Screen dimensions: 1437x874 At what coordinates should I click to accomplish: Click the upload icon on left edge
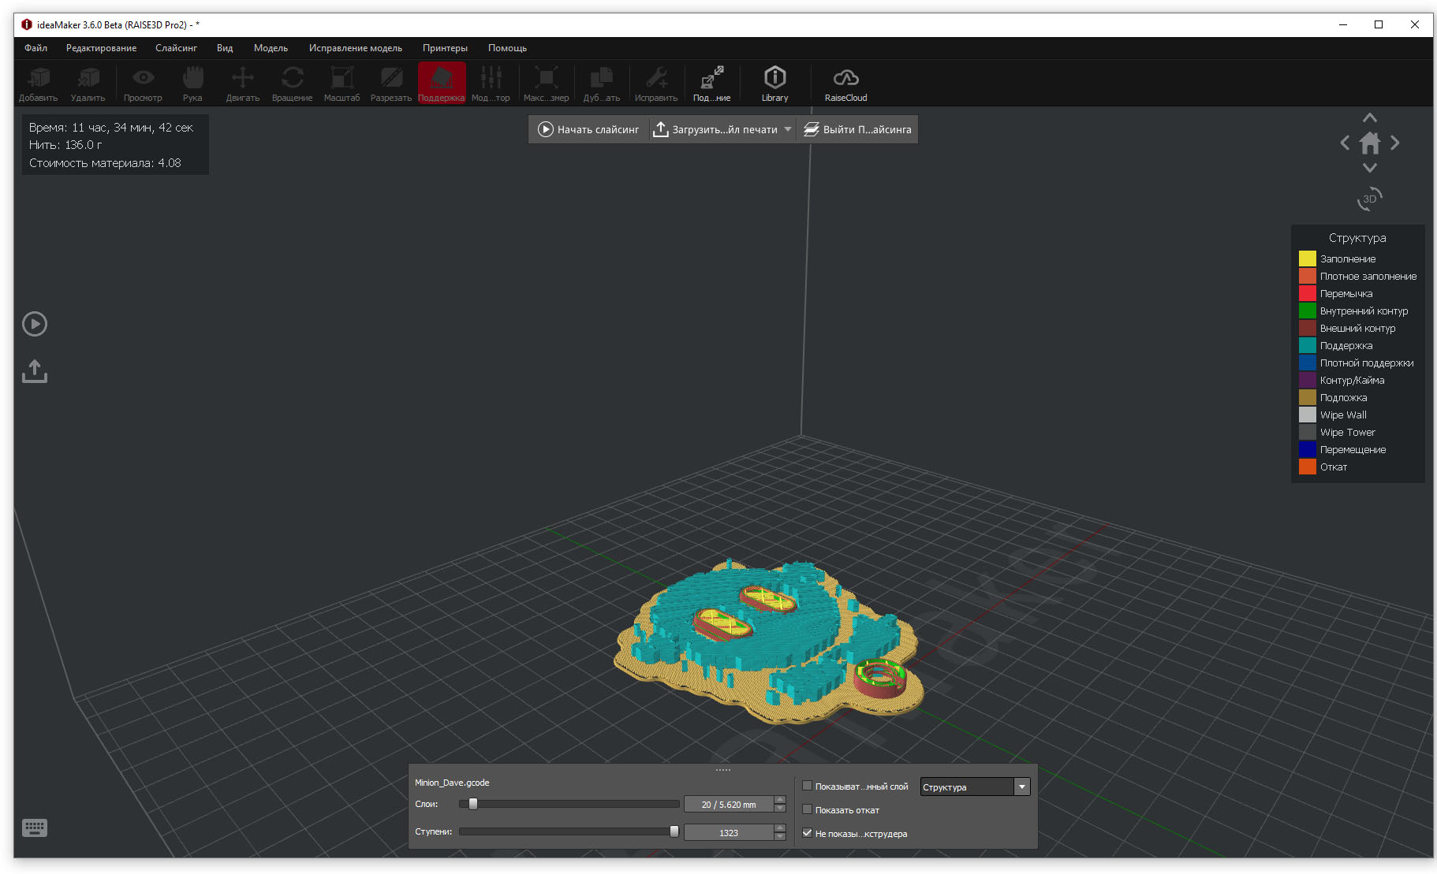(x=35, y=371)
